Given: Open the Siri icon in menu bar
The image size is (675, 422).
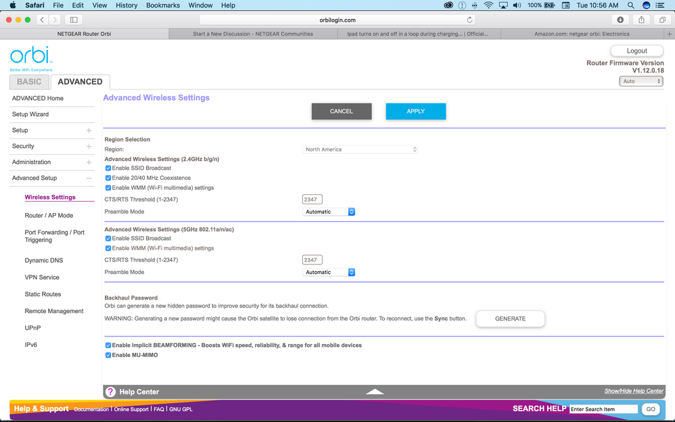Looking at the screenshot, I should coord(646,5).
